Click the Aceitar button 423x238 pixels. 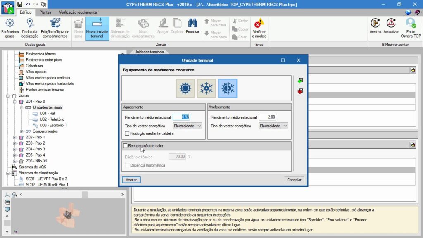coord(131,180)
